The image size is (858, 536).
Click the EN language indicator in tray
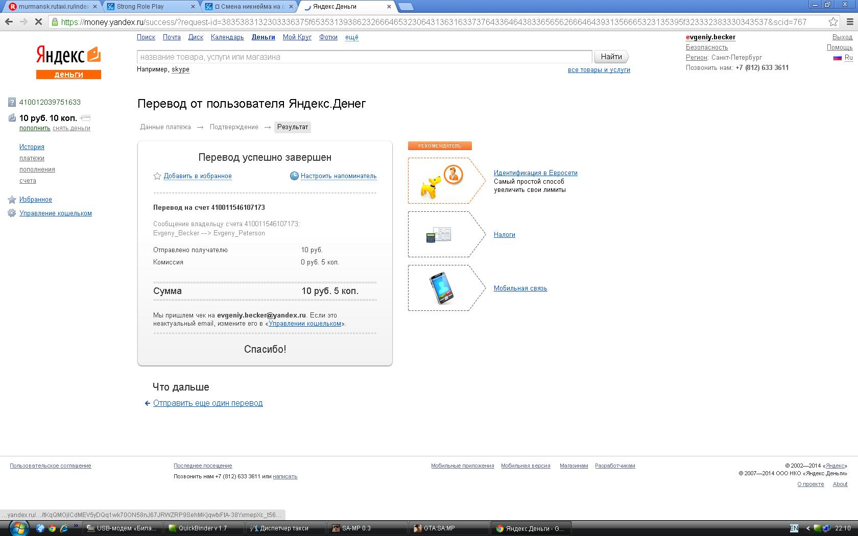(794, 528)
